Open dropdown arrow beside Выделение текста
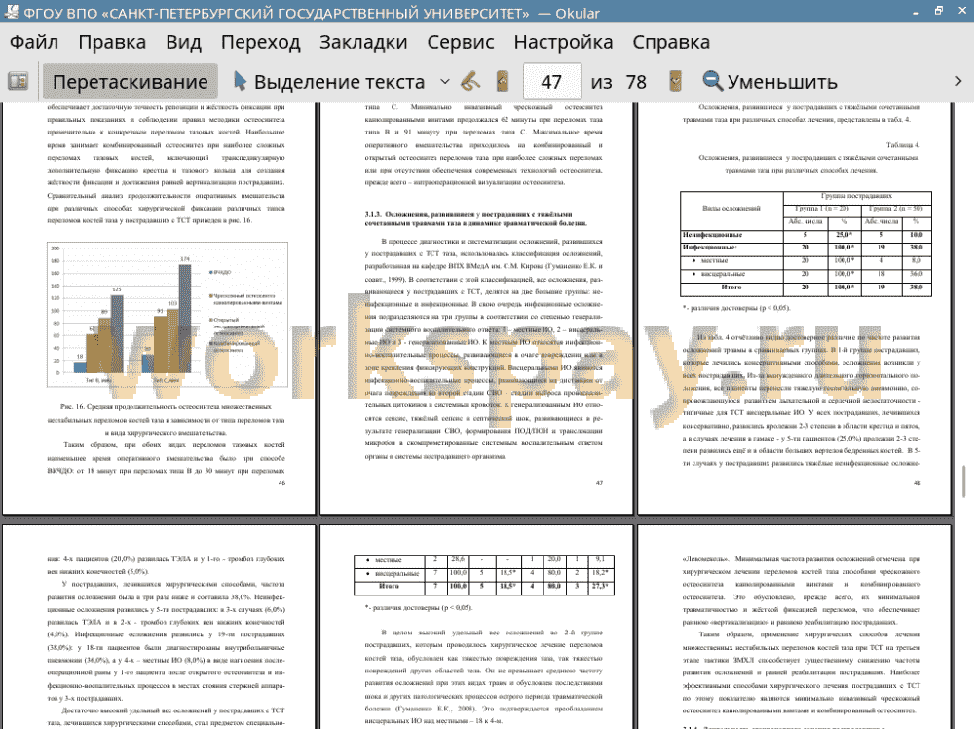 coord(445,82)
